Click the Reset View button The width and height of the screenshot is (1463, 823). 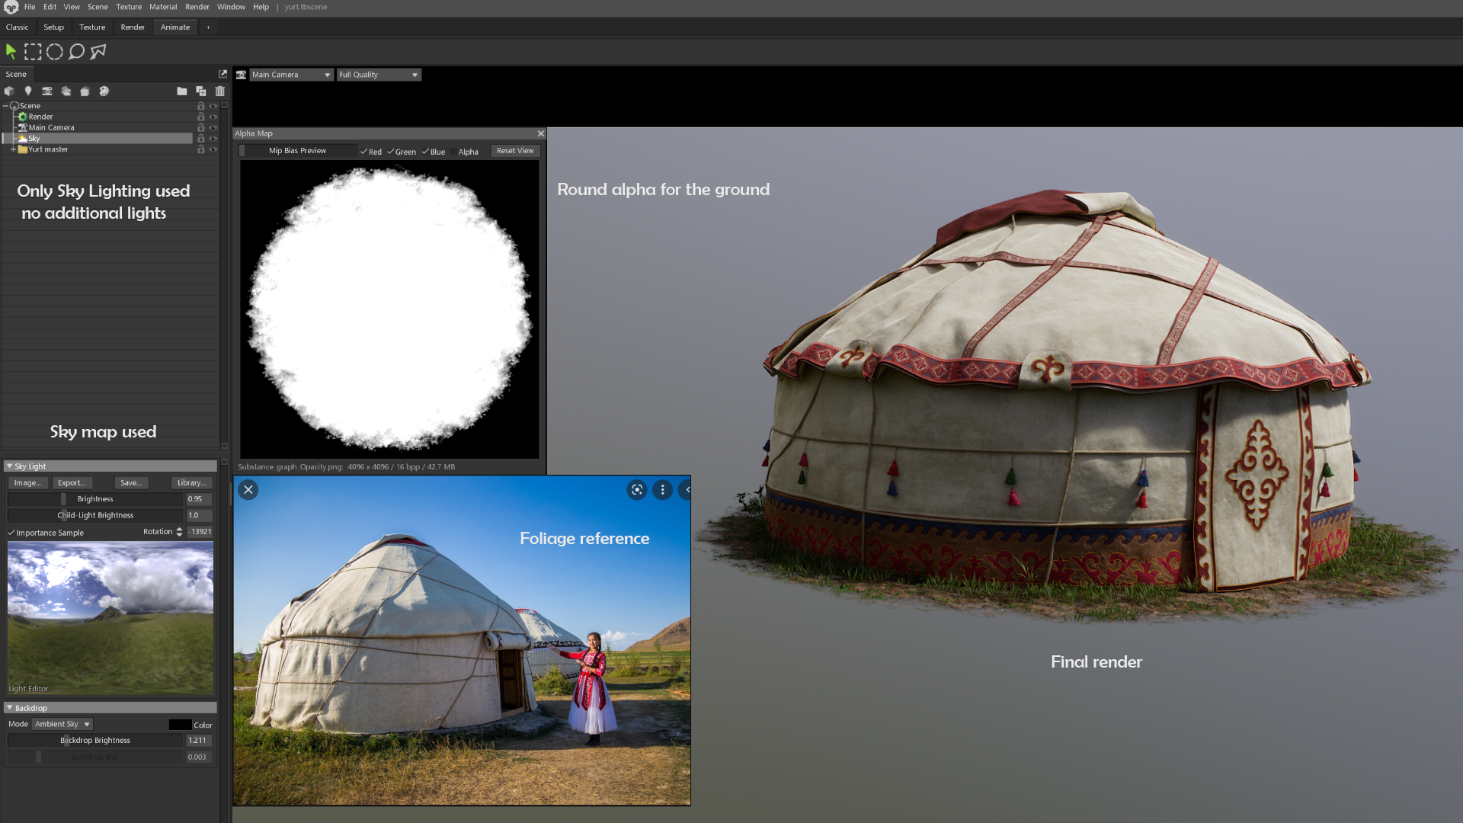pos(515,151)
